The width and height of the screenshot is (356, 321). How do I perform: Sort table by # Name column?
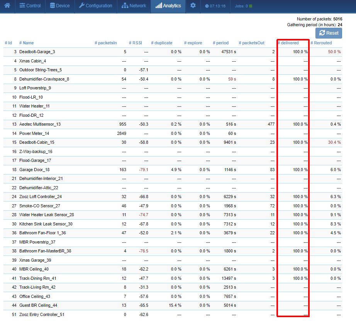tap(27, 43)
